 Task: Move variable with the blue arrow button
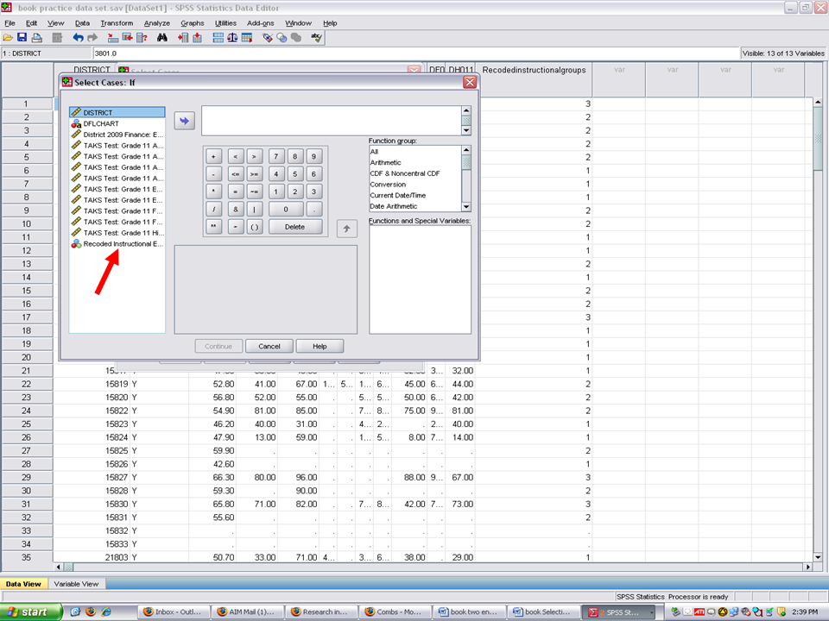coord(185,122)
